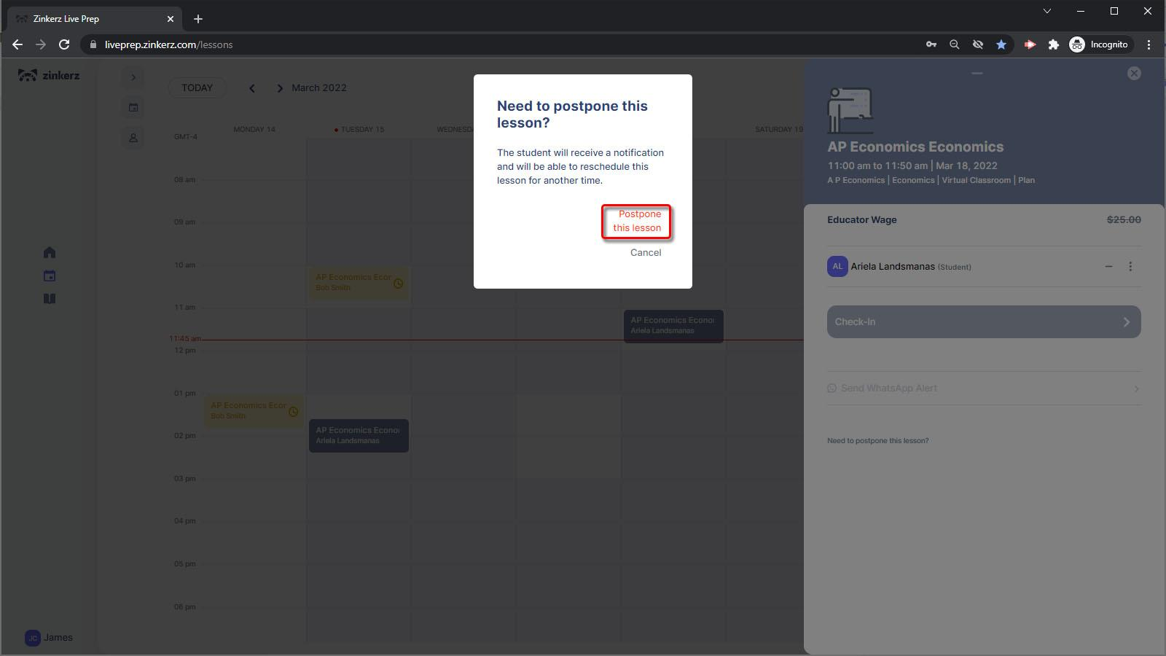Open Tuesday 10 am Bob Smith lesson
1166x656 pixels.
359,282
